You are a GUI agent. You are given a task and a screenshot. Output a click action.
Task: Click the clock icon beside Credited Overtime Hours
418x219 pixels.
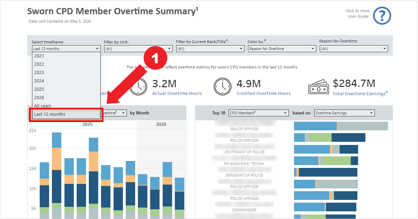click(223, 87)
